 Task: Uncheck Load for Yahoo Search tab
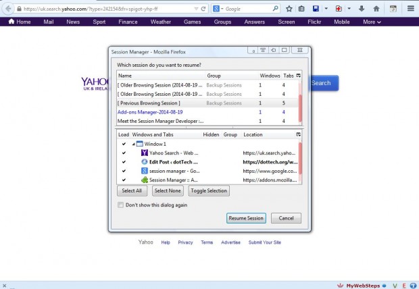click(124, 153)
